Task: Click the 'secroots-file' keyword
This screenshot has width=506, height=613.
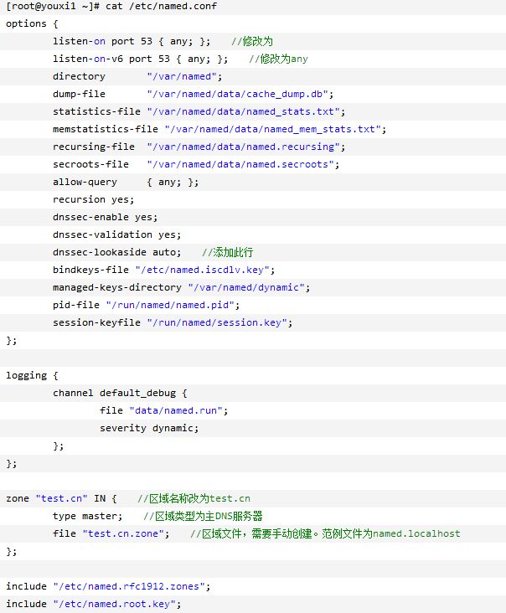Action: coord(90,165)
